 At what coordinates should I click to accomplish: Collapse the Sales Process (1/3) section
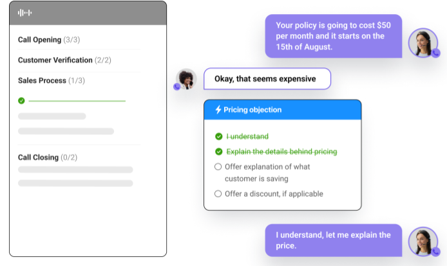52,80
